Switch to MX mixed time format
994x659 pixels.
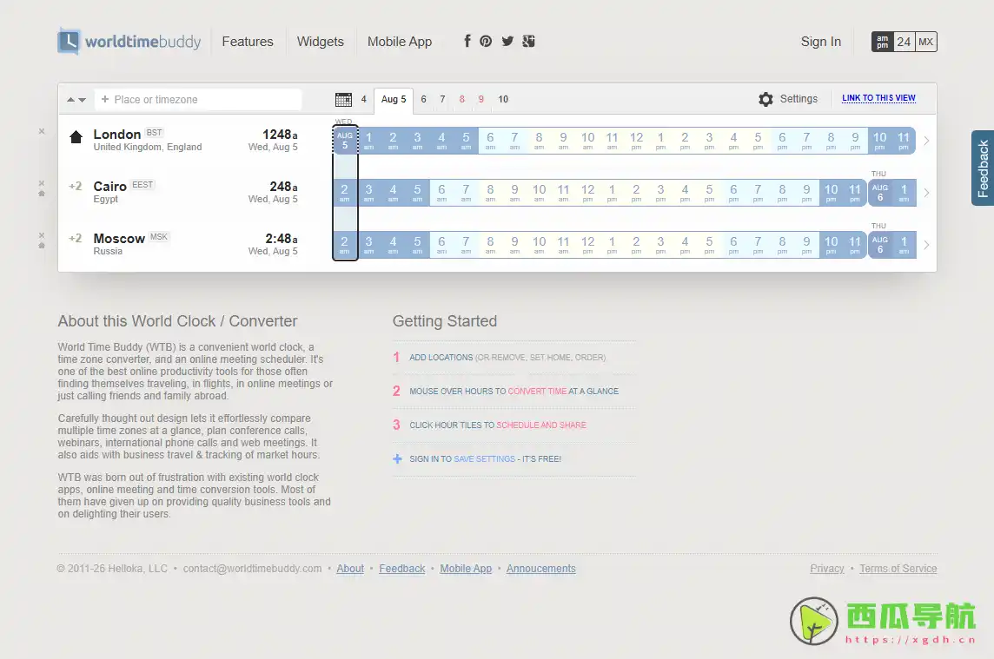tap(925, 42)
